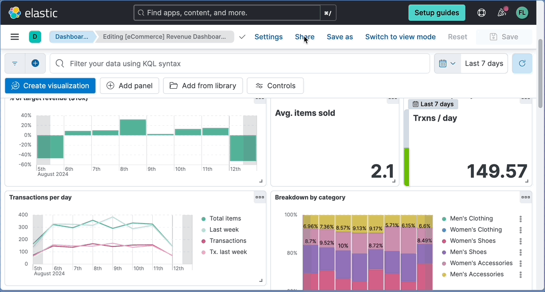
Task: Open the FL user avatar menu
Action: 522,13
